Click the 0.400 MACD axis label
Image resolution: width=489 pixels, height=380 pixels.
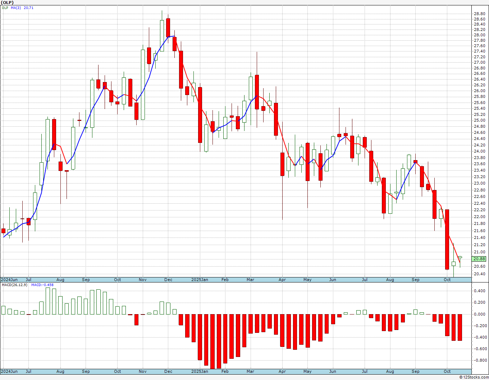[480, 291]
